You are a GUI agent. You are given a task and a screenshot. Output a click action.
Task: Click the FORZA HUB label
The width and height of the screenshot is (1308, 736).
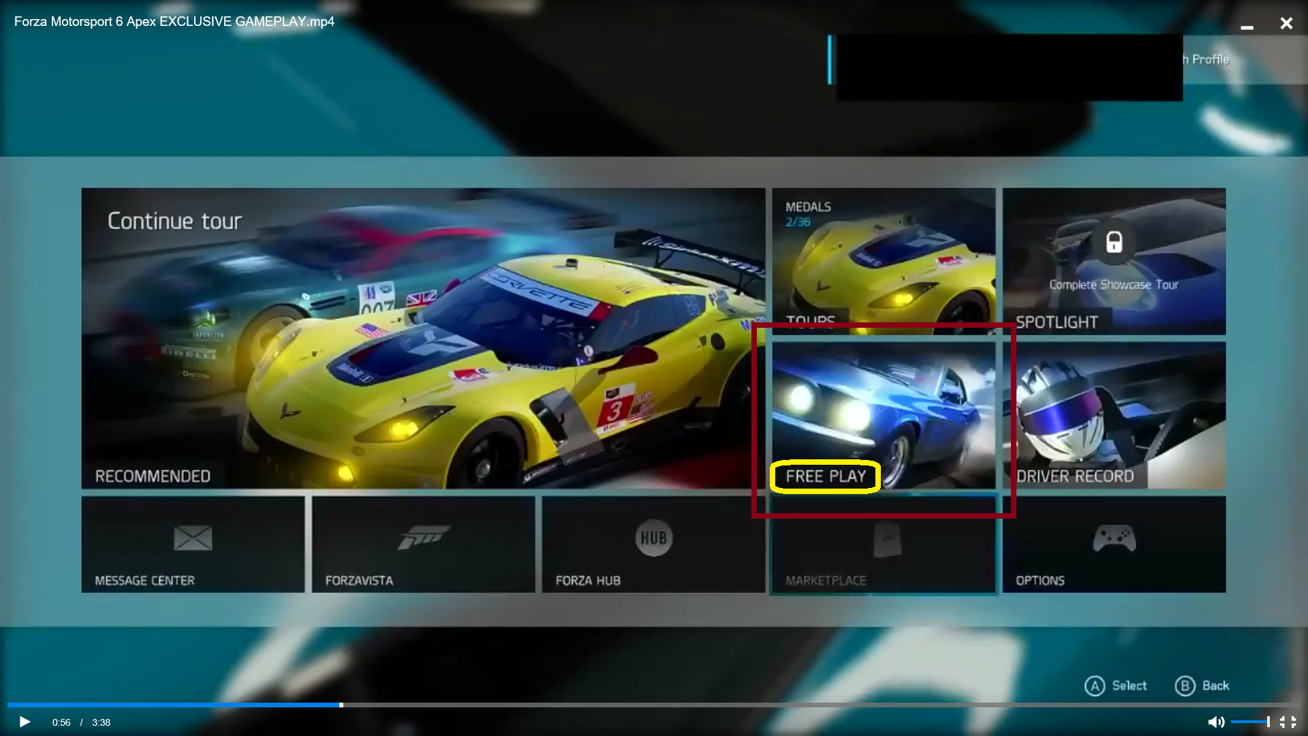588,581
